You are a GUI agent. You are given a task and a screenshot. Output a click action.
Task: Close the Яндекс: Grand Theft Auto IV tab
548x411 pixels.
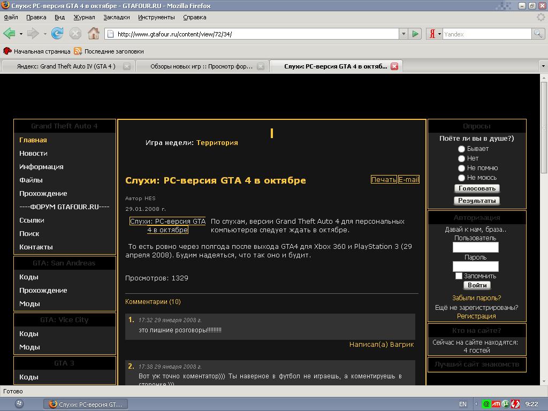pyautogui.click(x=127, y=66)
